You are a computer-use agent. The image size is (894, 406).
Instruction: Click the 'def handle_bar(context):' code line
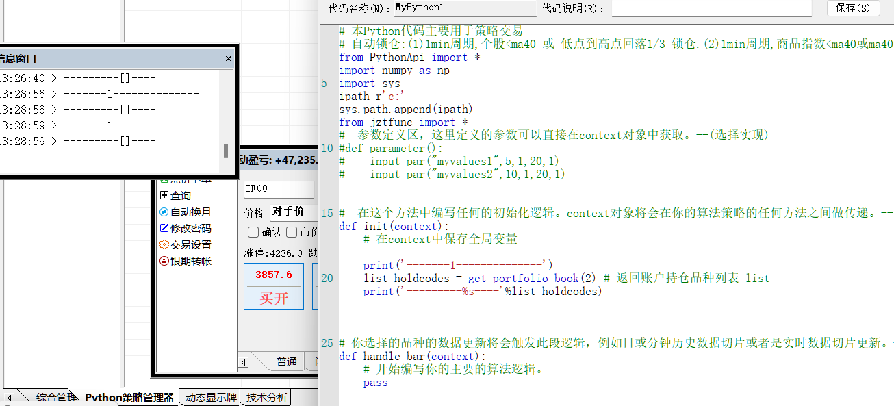(x=412, y=356)
